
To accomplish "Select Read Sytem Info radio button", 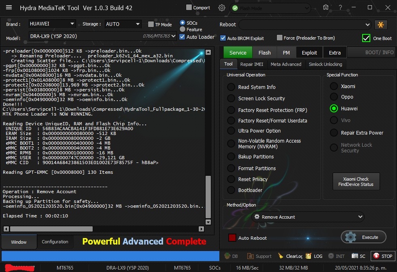I will pos(231,87).
